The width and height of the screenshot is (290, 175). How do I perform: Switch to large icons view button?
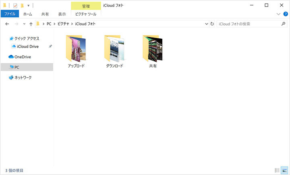pos(284,170)
